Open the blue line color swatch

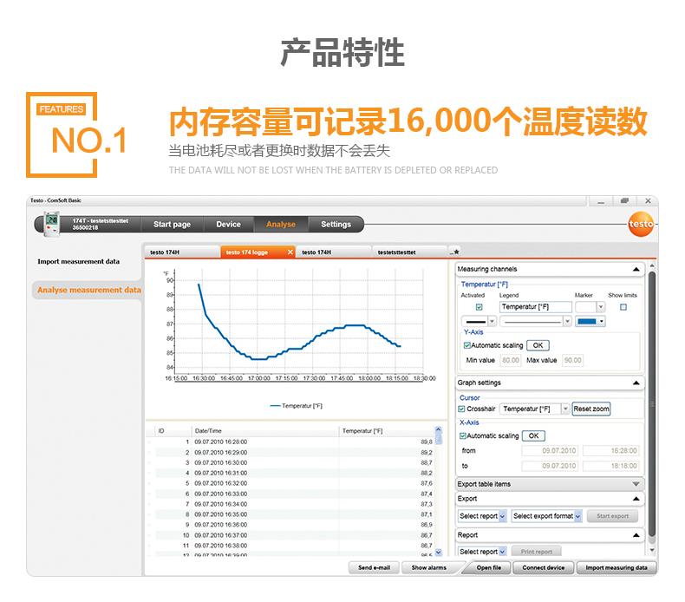pos(590,322)
